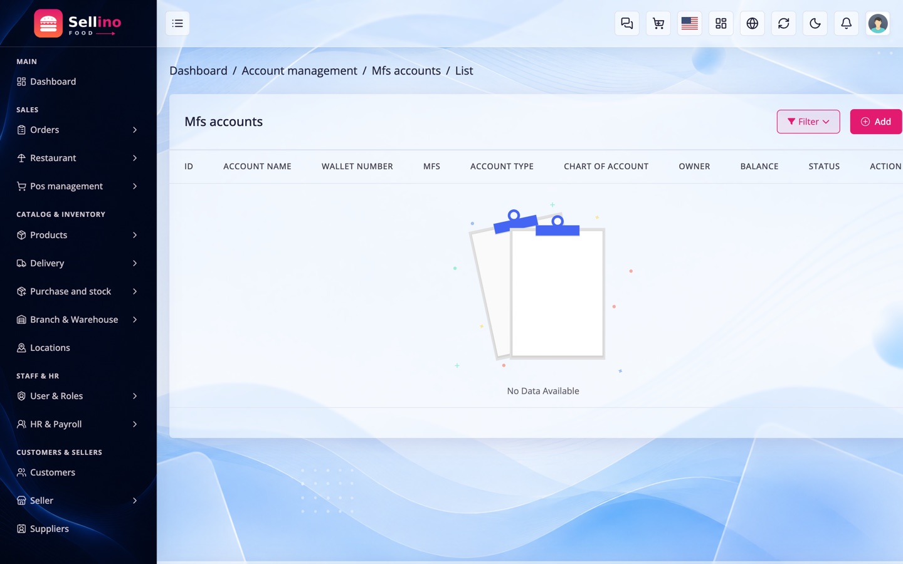Expand the Orders menu chevron
The width and height of the screenshot is (903, 564).
(x=135, y=130)
